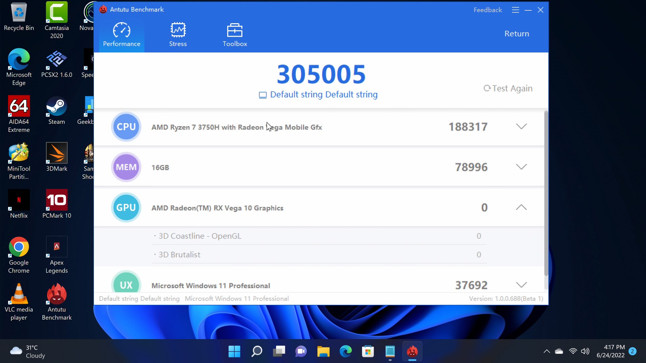The height and width of the screenshot is (363, 646).
Task: Click the GPU circle badge
Action: pos(126,208)
